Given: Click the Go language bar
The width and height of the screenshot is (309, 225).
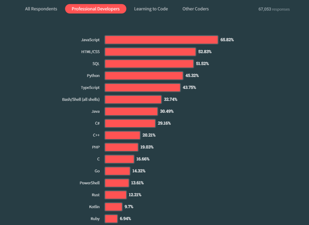Looking at the screenshot, I should [117, 171].
